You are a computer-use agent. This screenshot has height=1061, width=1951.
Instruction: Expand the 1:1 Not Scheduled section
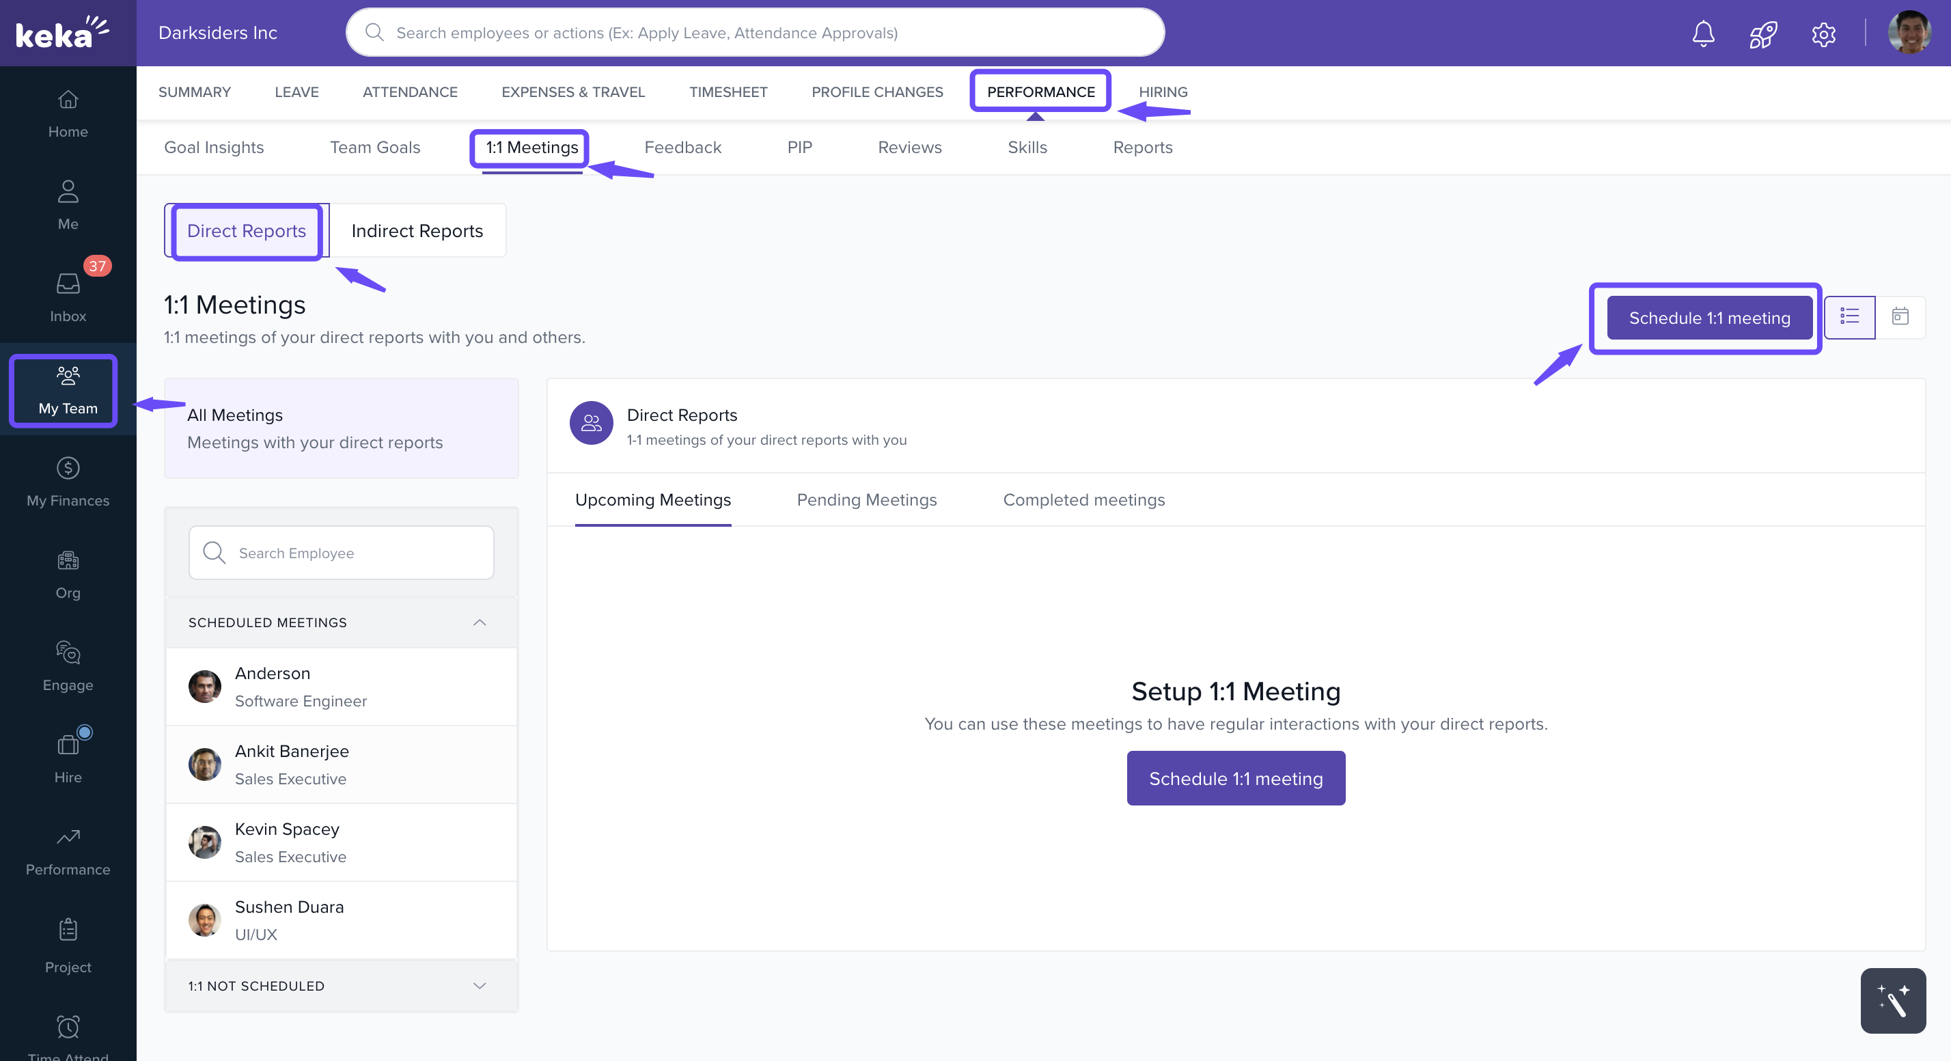tap(480, 985)
